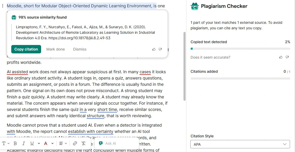This screenshot has height=152, width=295.
Task: Click the 'Citation Style' label
Action: tap(202, 136)
